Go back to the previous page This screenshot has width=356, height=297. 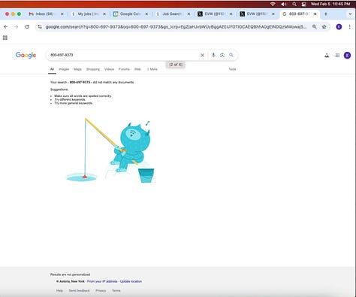tap(6, 27)
